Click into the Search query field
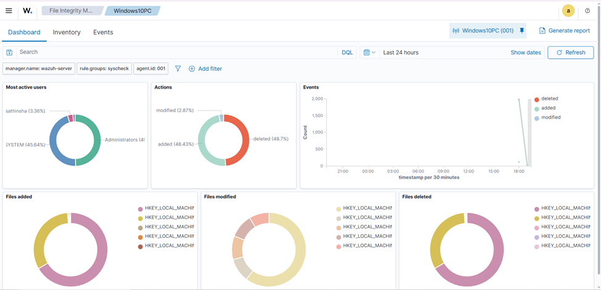This screenshot has height=290, width=601. 177,52
